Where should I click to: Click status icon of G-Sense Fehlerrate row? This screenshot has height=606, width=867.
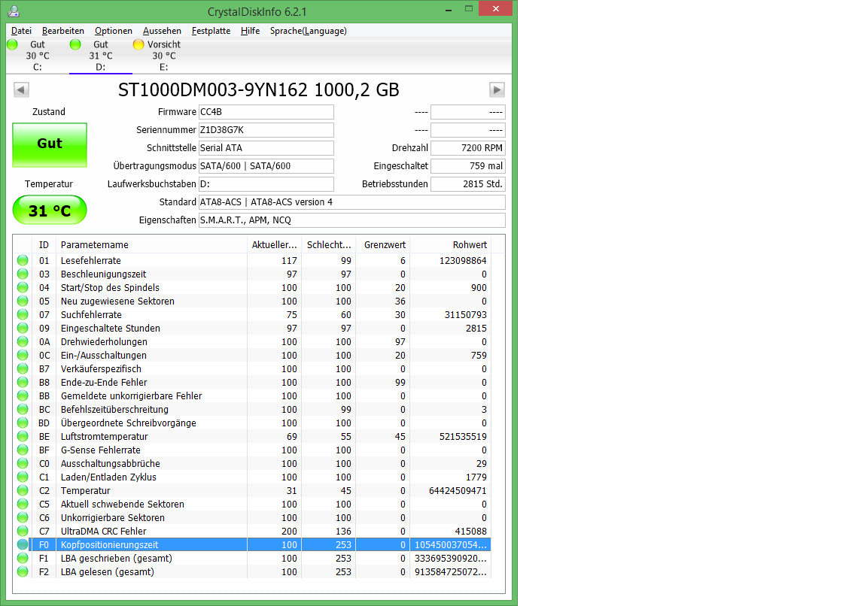[23, 450]
